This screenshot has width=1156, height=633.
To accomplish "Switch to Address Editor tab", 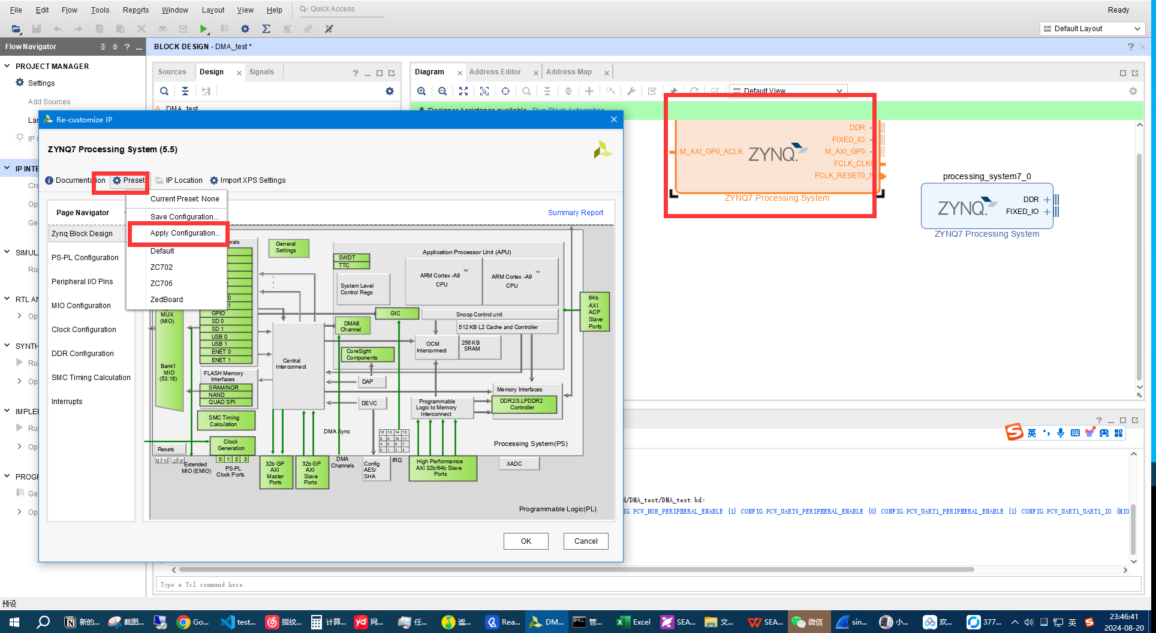I will pos(495,72).
